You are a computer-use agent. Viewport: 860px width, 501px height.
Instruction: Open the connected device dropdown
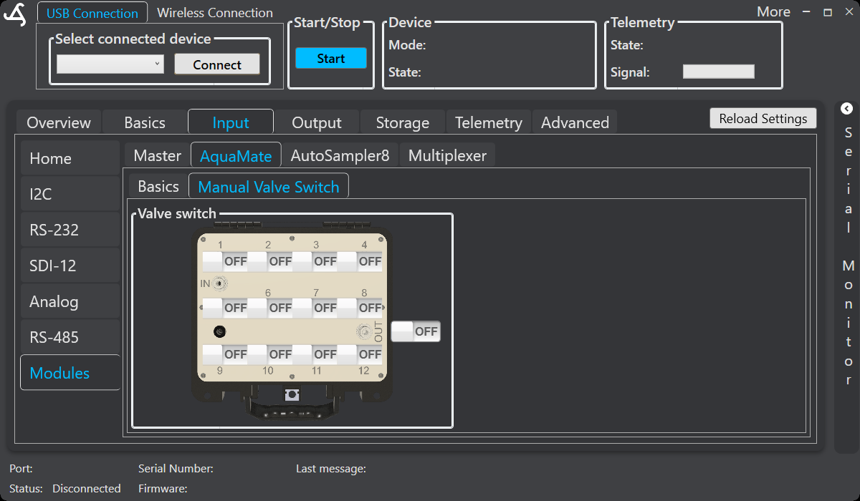click(x=110, y=64)
